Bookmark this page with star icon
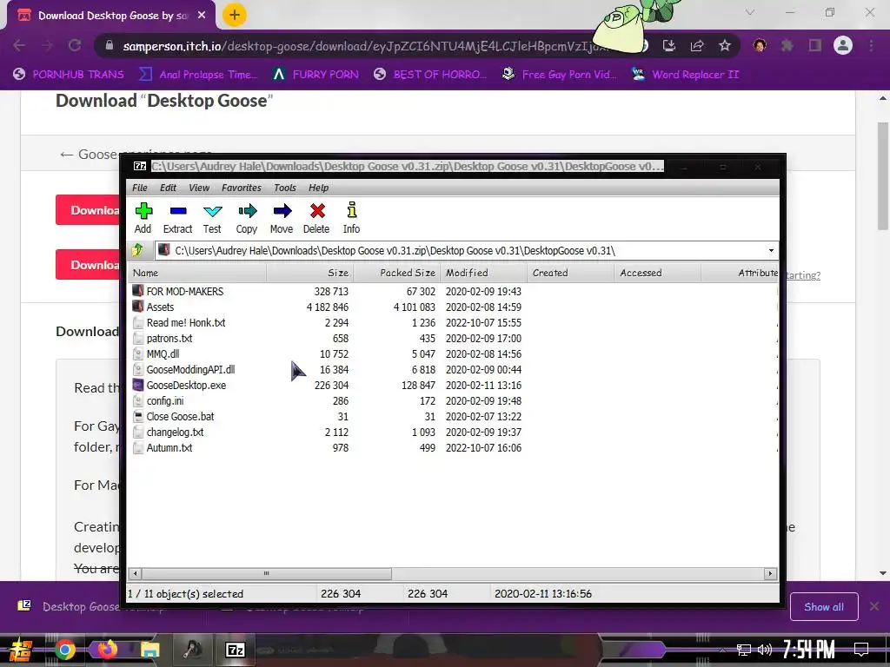The width and height of the screenshot is (890, 667). point(725,45)
